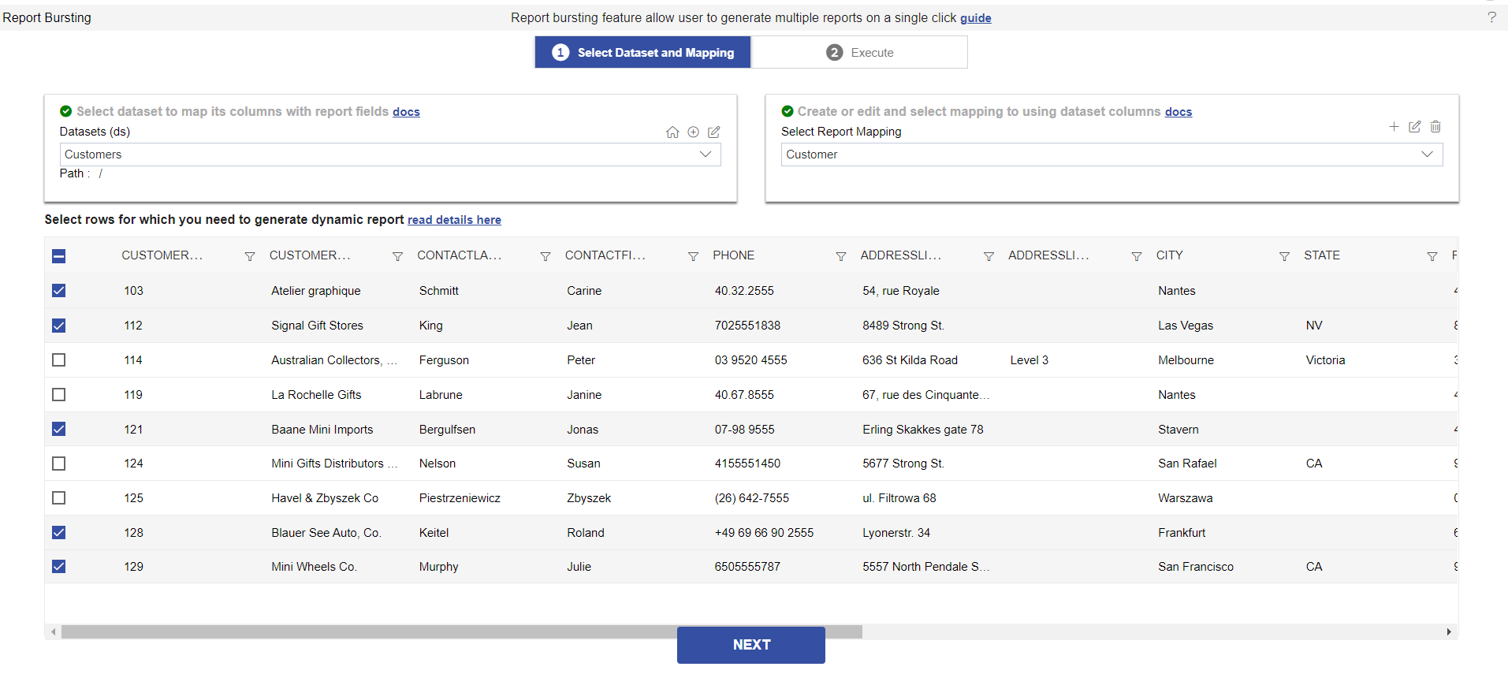The height and width of the screenshot is (674, 1508).
Task: Check row 124 Mini Gifts Distributors
Action: coord(59,464)
